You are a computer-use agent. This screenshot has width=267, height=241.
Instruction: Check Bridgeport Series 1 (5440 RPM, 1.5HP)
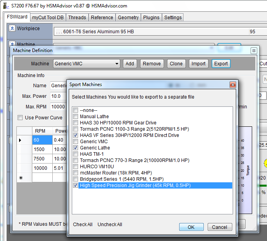click(x=75, y=179)
